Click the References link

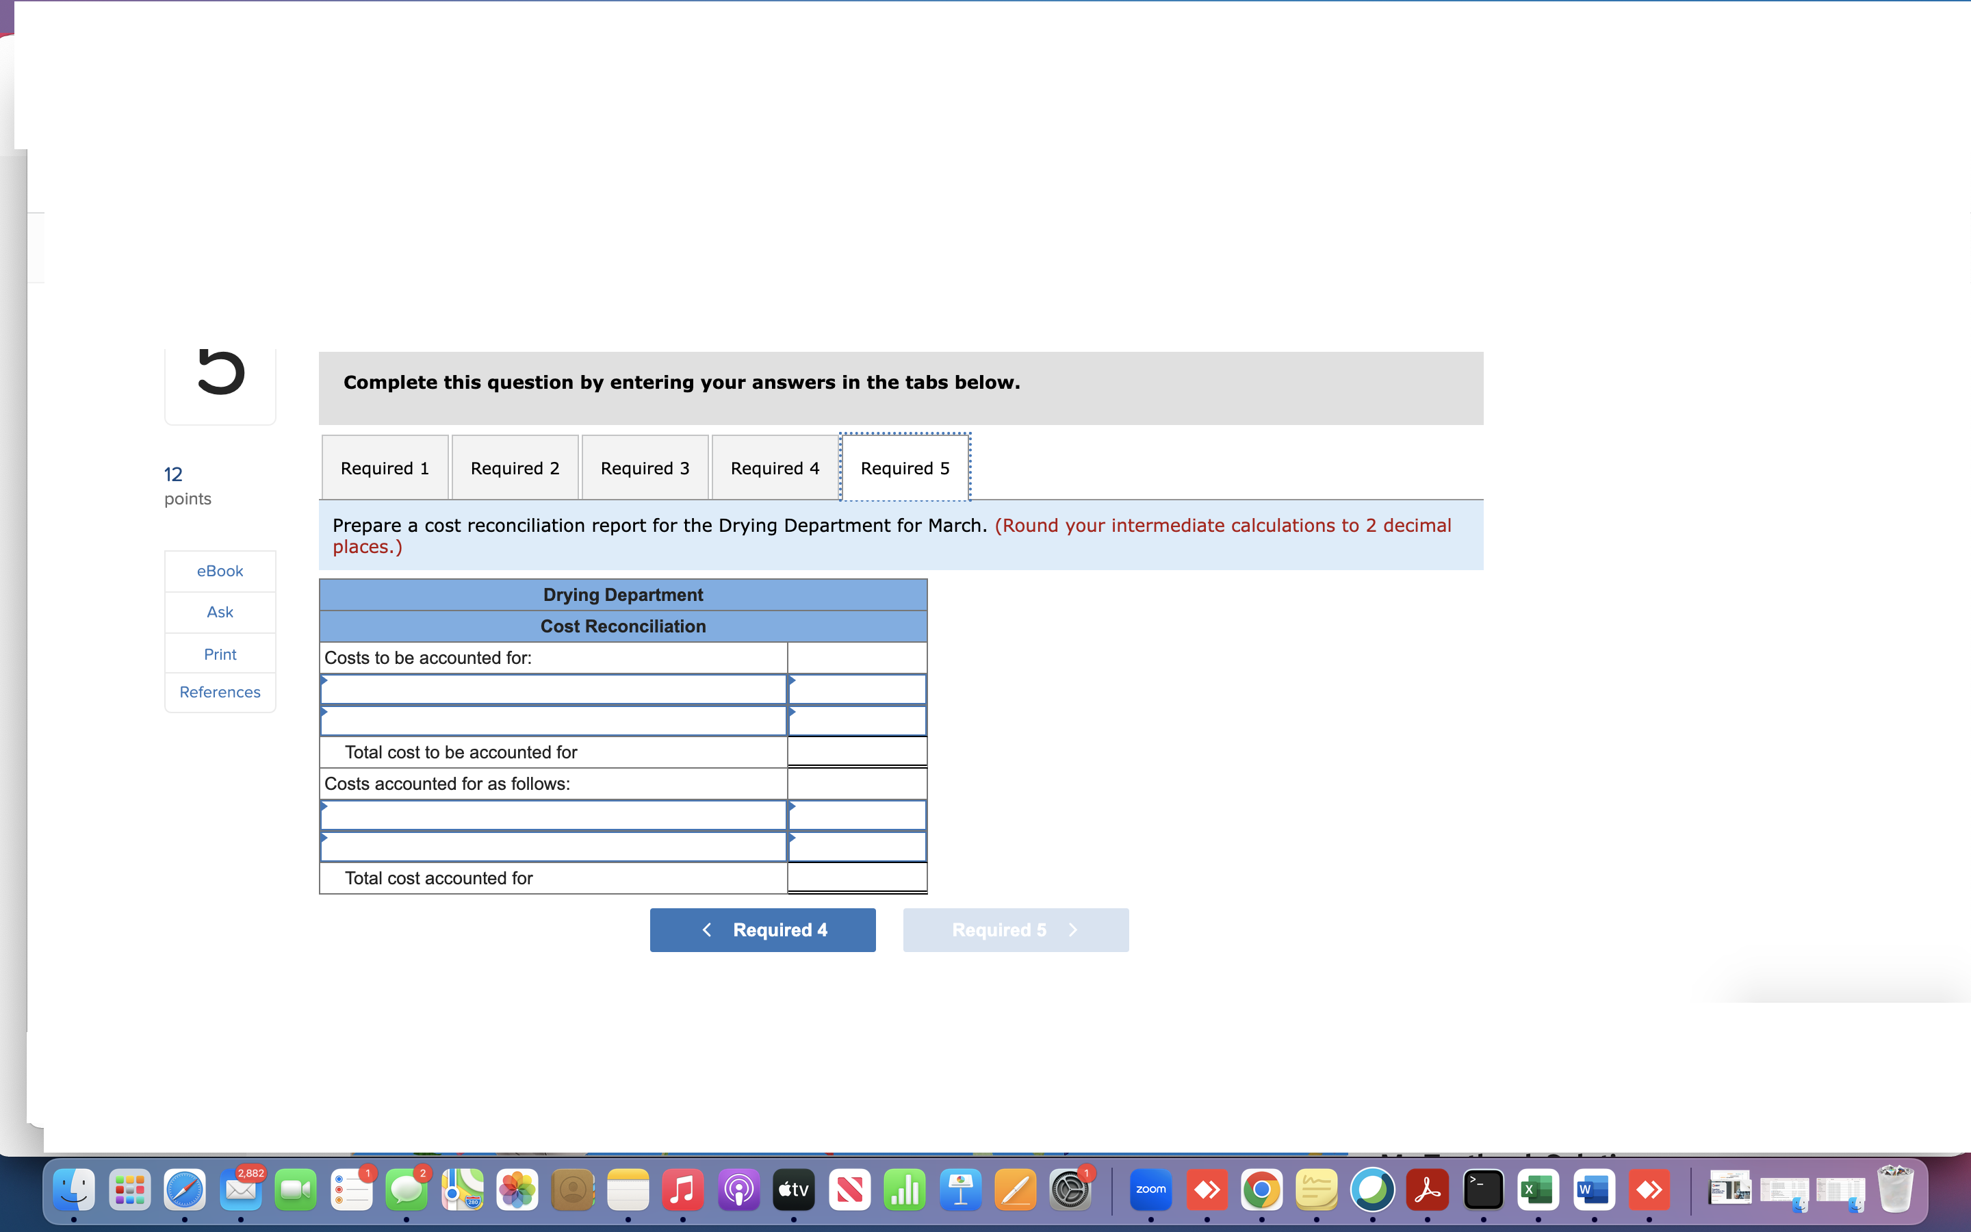pyautogui.click(x=220, y=692)
